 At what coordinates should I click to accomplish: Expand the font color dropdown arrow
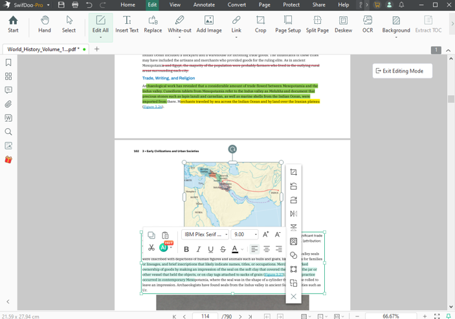click(x=242, y=249)
